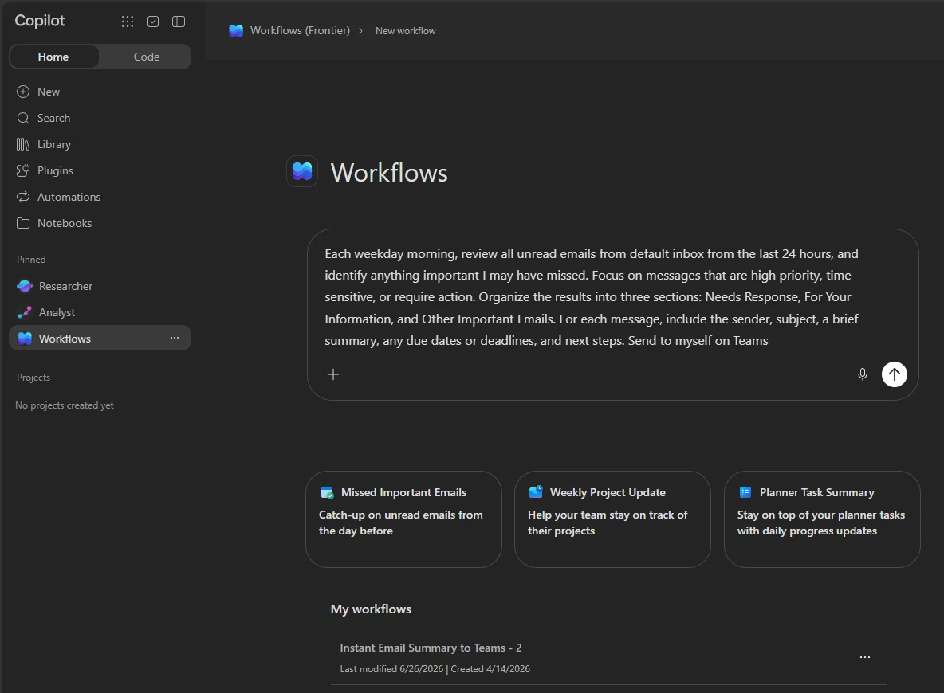Switch to the Code tab
The height and width of the screenshot is (693, 944).
tap(146, 57)
